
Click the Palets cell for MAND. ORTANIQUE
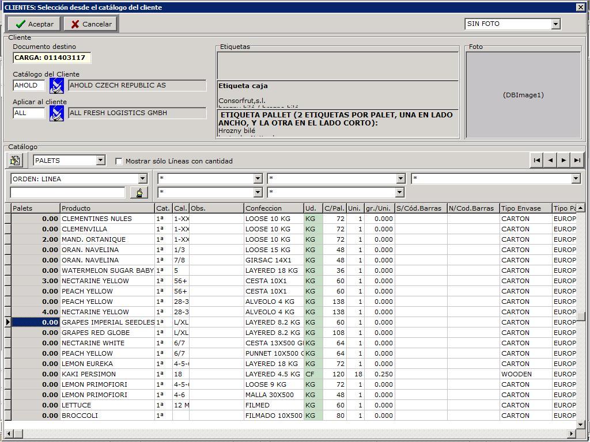coord(36,239)
